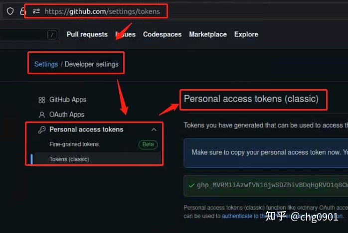Image resolution: width=348 pixels, height=233 pixels.
Task: Collapse the Personal access tokens section chevron
Action: 154,129
